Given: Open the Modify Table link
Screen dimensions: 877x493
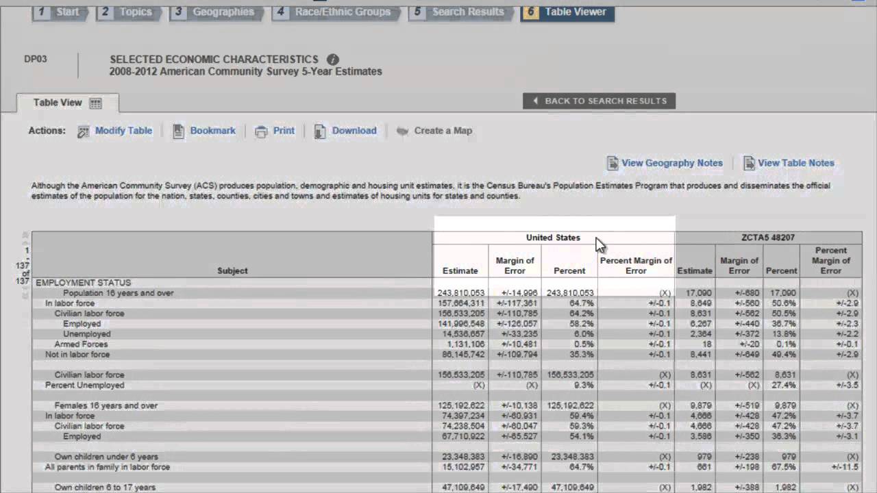Looking at the screenshot, I should 123,131.
